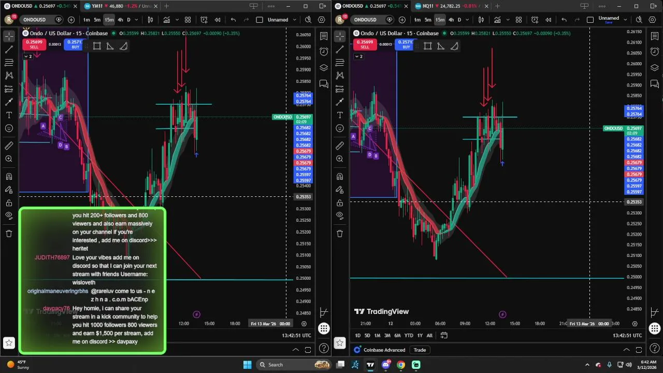Click the zoom in tool in right window
The height and width of the screenshot is (373, 663).
340,159
